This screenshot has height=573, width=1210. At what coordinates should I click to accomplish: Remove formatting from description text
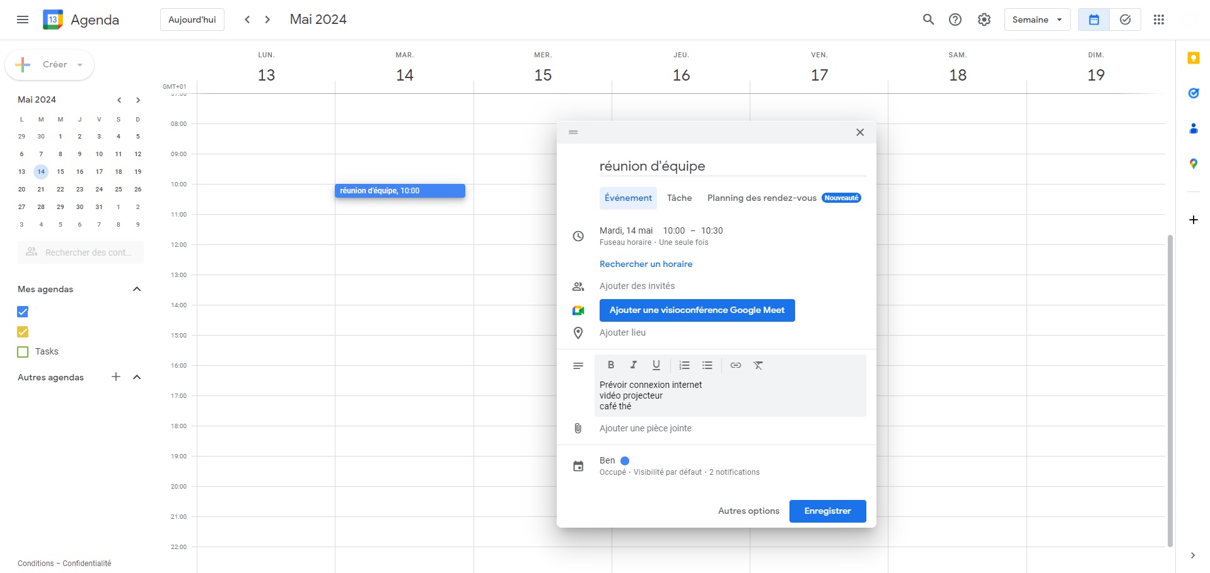[758, 365]
